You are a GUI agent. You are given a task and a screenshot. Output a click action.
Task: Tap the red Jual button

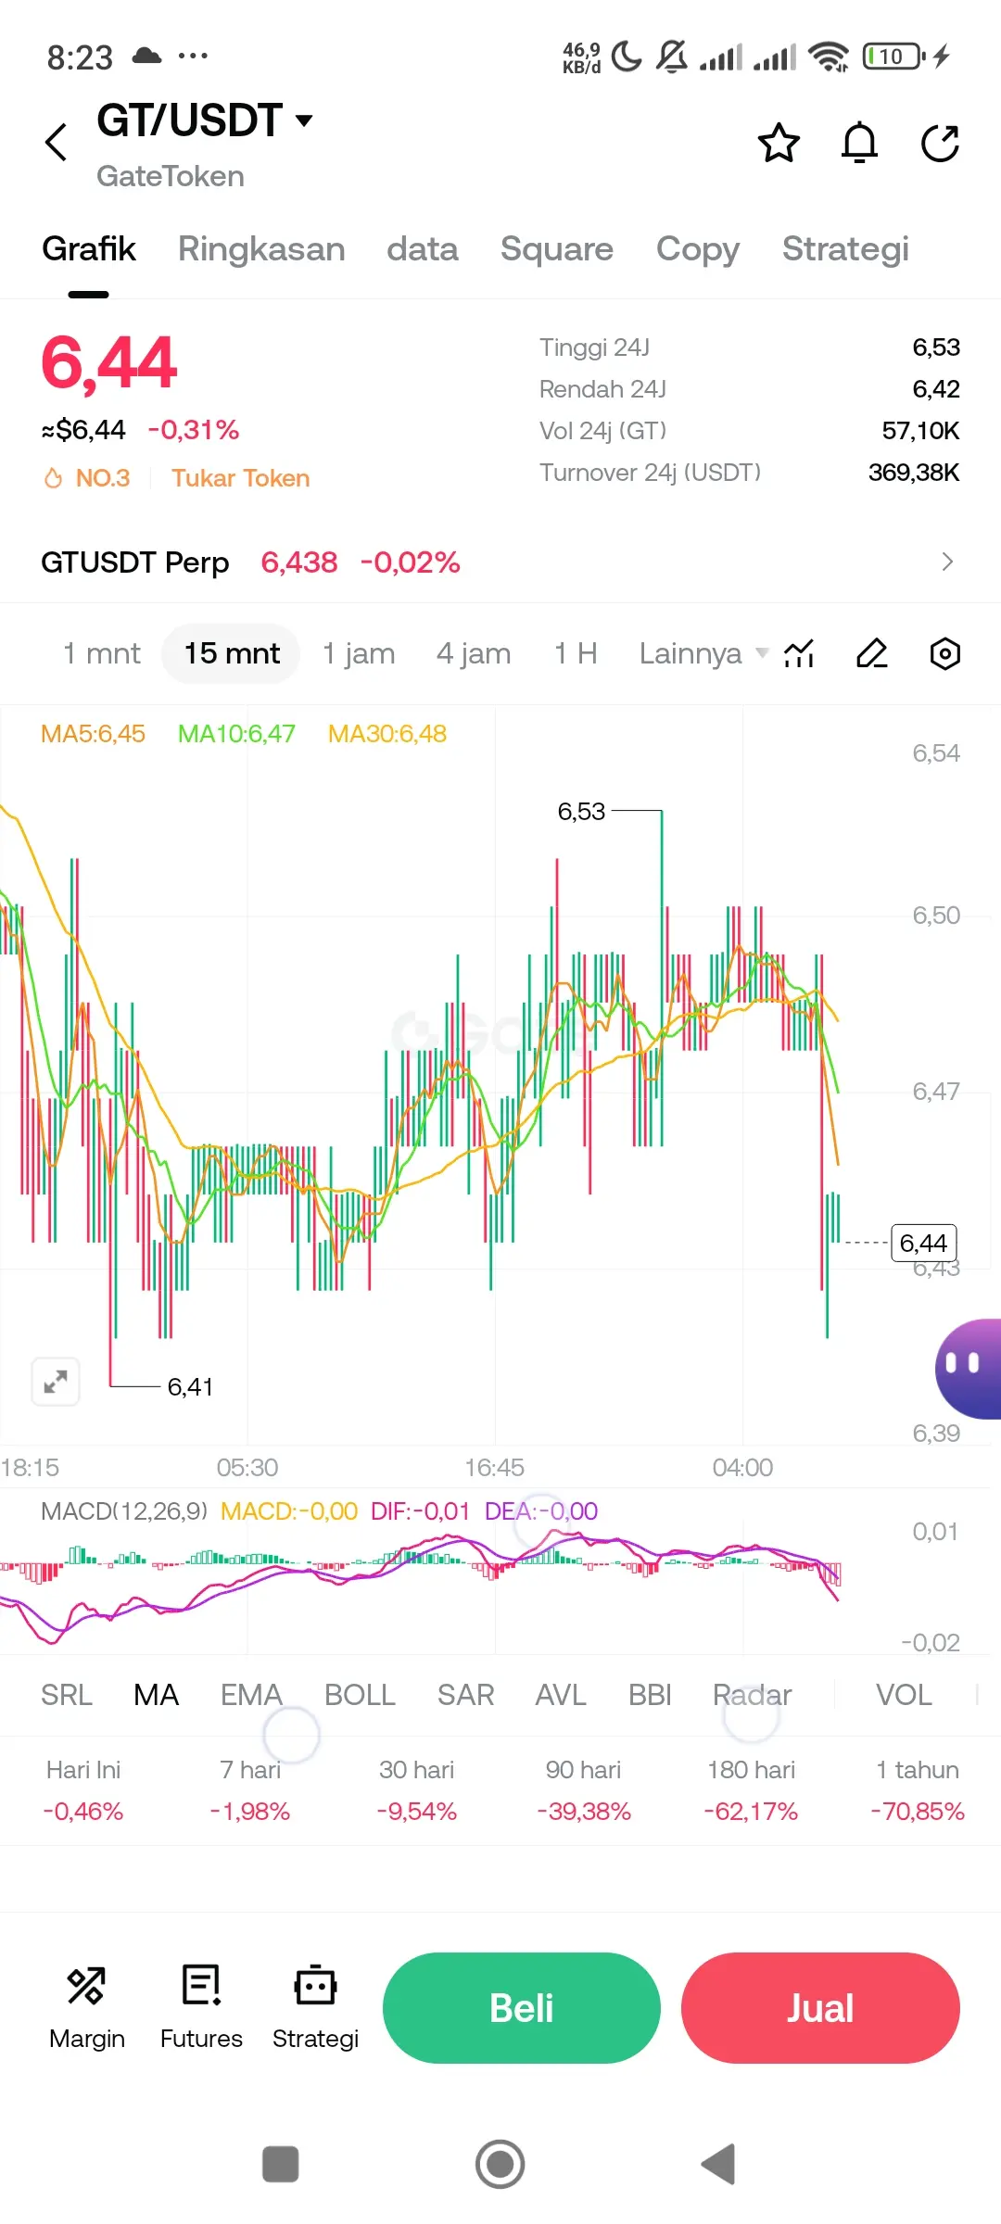click(x=820, y=2008)
